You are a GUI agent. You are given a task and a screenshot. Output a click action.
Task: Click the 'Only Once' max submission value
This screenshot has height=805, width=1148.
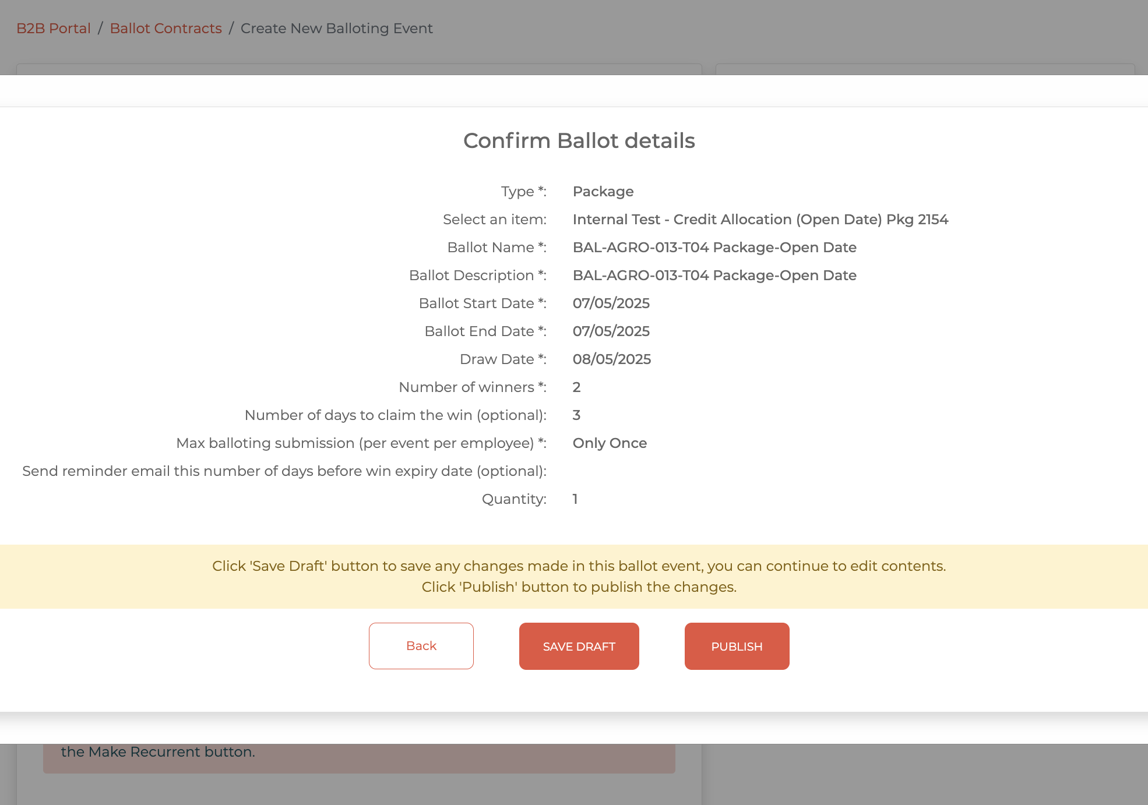pos(610,443)
